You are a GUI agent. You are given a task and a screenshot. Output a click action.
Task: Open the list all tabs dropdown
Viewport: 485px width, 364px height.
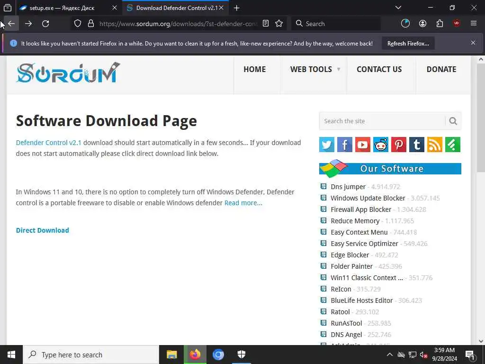coord(398,8)
